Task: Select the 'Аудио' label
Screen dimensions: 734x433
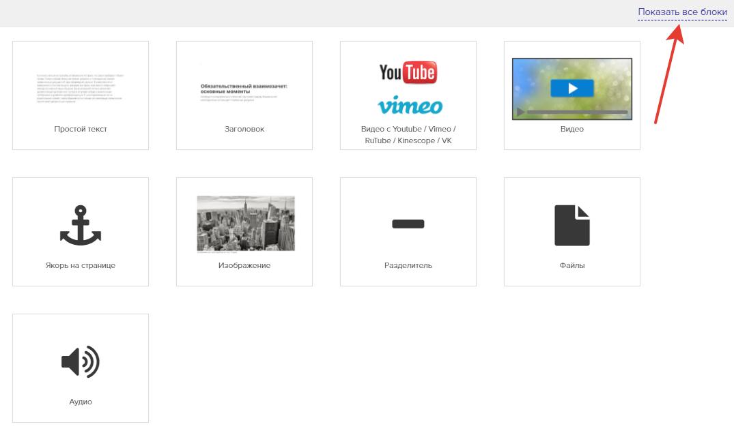Action: (x=81, y=402)
